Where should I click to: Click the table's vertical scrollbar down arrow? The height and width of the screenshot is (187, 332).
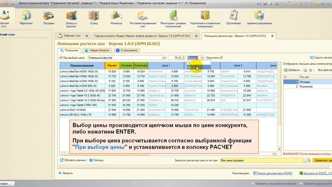coord(279,149)
